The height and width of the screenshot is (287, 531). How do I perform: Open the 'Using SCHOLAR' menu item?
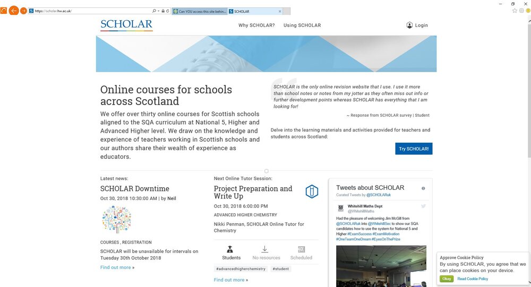[302, 25]
